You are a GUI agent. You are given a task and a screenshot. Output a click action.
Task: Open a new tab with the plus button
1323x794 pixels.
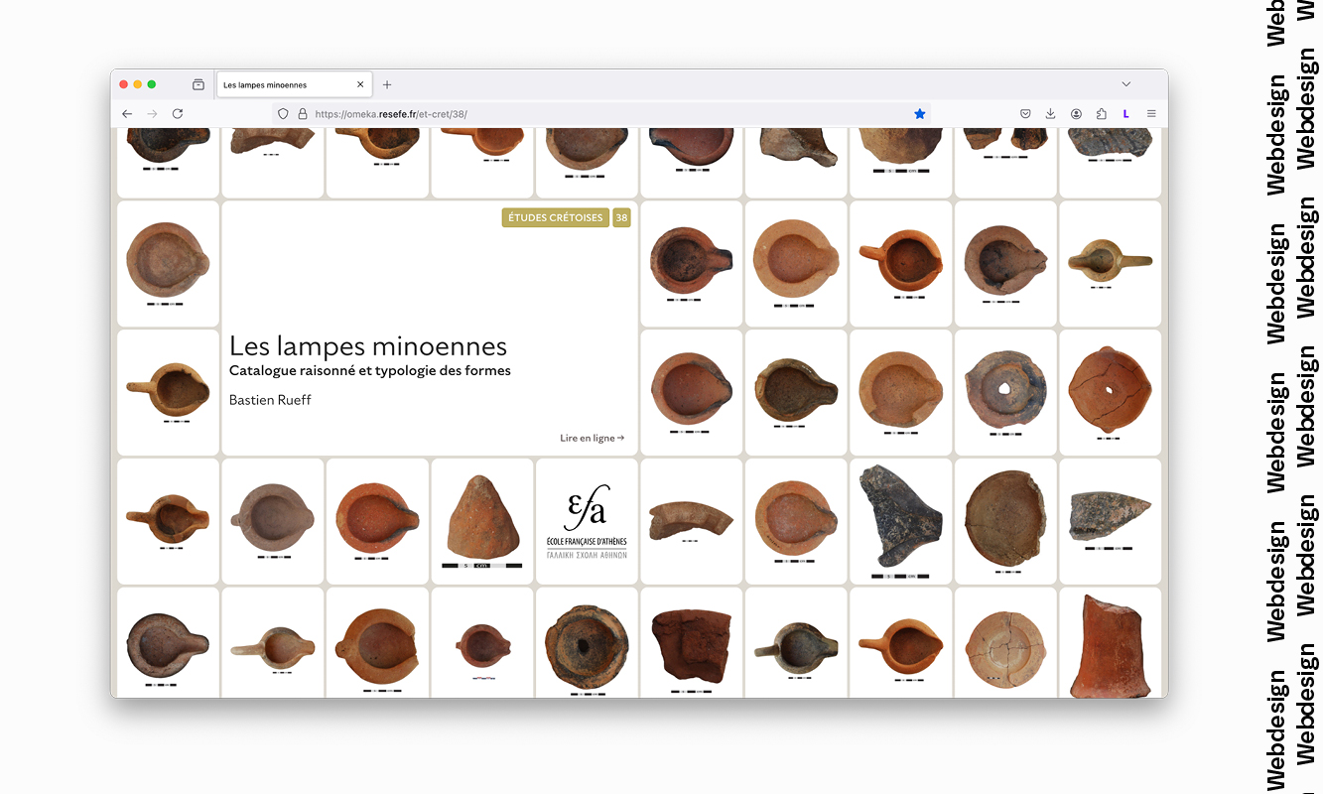(387, 85)
